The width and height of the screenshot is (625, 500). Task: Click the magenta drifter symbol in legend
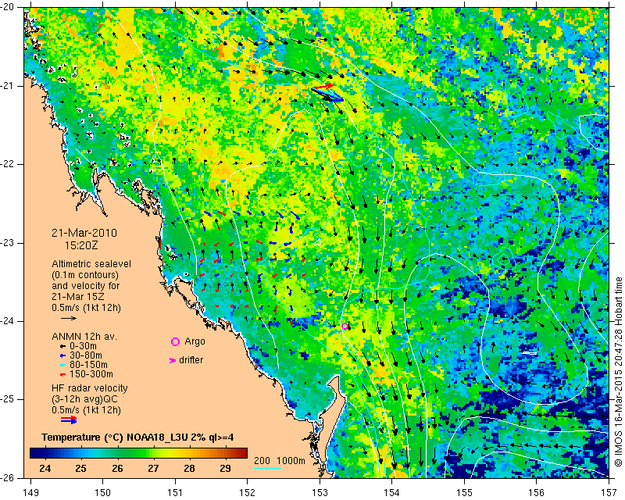(x=173, y=360)
